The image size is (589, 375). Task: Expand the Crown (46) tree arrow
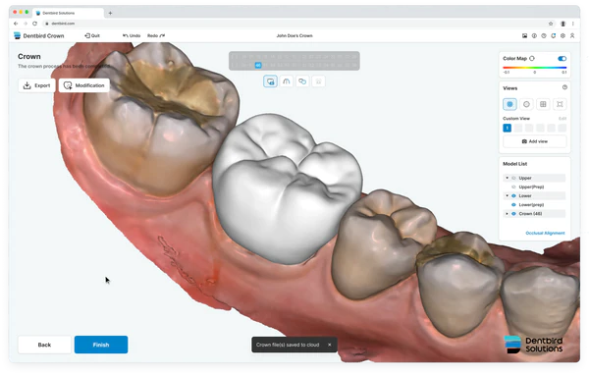[x=507, y=213]
